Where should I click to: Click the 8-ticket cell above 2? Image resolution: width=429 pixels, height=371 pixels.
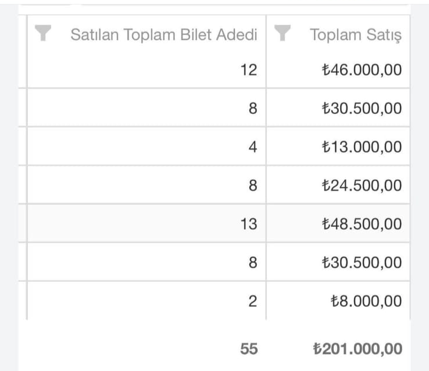[146, 262]
